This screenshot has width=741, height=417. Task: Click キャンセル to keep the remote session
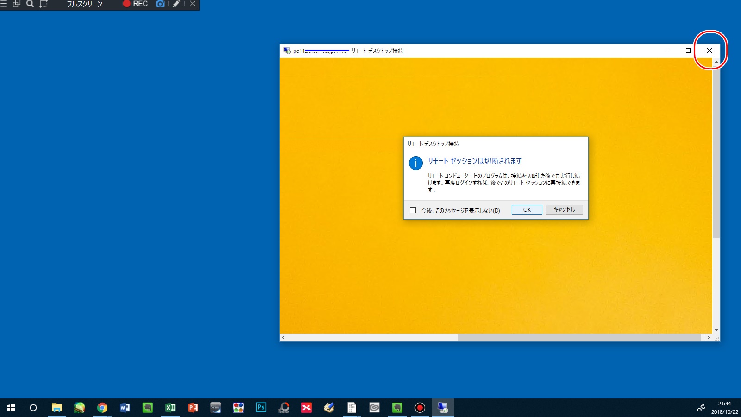point(564,210)
